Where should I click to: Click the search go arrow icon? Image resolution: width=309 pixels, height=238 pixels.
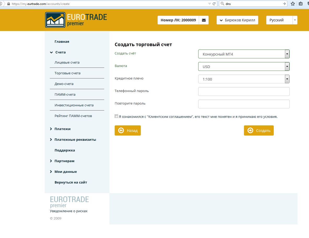[284, 4]
